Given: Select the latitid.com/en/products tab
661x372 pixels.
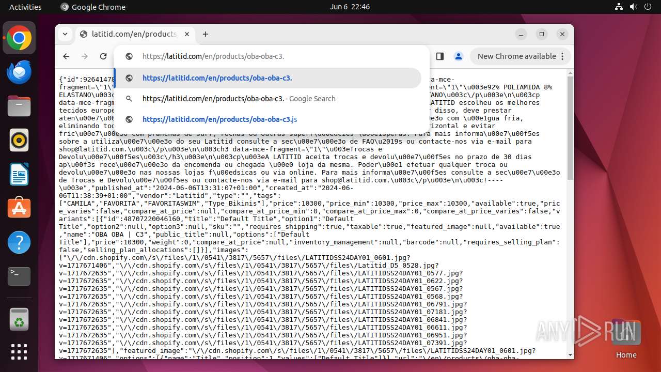Looking at the screenshot, I should (135, 34).
